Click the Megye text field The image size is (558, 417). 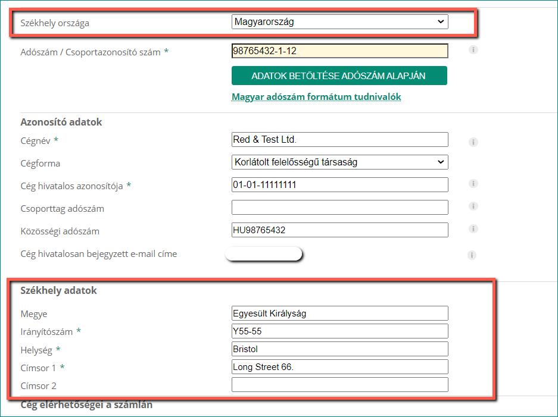[340, 313]
